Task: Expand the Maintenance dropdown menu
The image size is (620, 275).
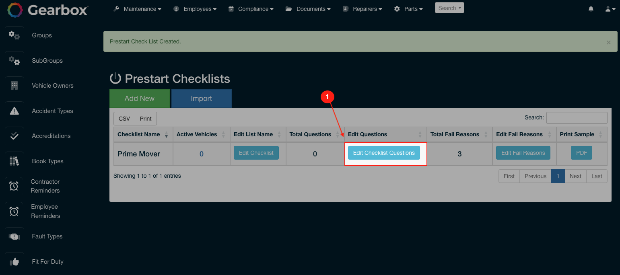Action: click(137, 9)
